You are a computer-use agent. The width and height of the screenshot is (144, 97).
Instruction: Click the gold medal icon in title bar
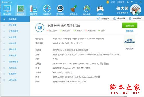[108, 2]
